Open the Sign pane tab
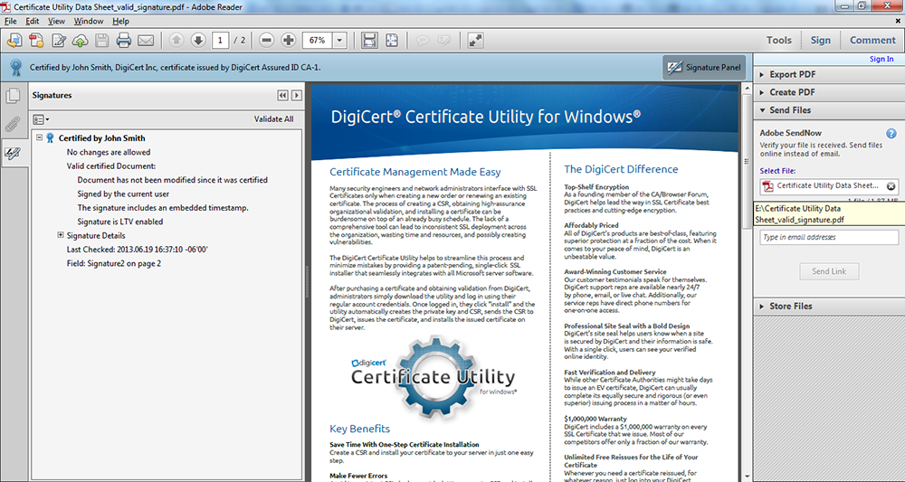905x482 pixels. [x=820, y=41]
